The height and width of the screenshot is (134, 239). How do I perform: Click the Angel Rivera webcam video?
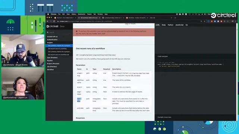[23, 51]
